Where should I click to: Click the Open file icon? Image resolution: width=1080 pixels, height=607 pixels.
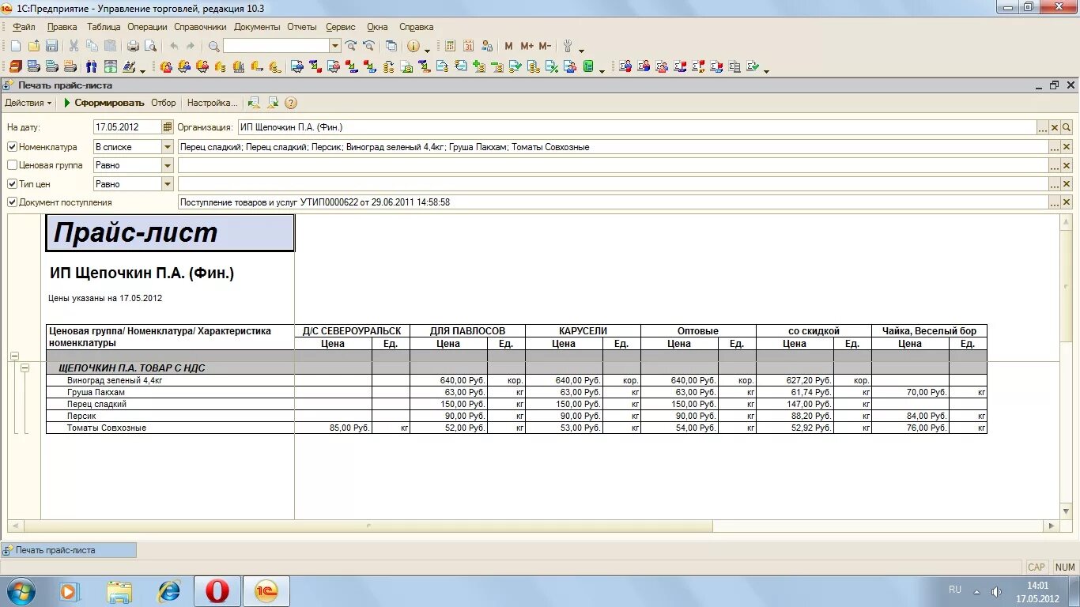pyautogui.click(x=33, y=47)
